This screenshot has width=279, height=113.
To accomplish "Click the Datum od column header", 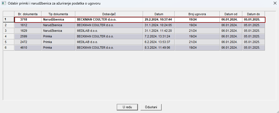I will [x=231, y=14].
